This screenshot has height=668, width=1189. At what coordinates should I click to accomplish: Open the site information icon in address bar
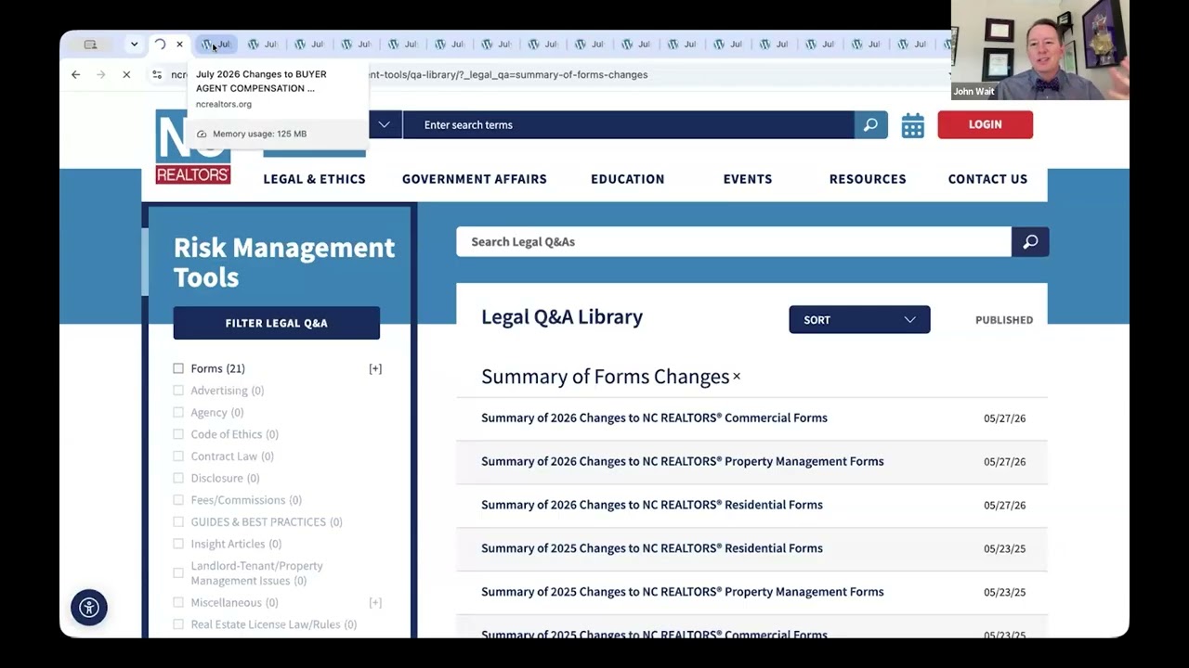[157, 74]
